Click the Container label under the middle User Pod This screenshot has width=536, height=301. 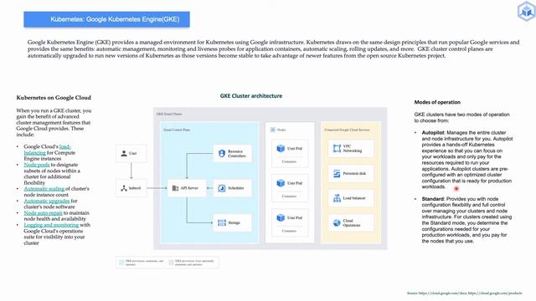click(289, 196)
